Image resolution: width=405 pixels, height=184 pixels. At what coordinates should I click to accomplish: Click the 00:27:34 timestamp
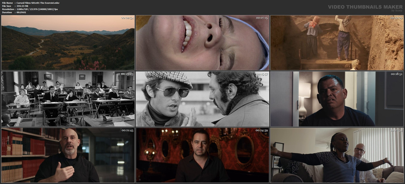[x=396, y=130]
